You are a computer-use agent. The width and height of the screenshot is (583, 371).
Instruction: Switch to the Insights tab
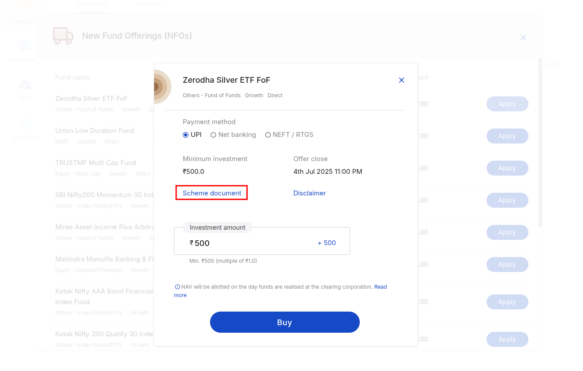pyautogui.click(x=149, y=4)
